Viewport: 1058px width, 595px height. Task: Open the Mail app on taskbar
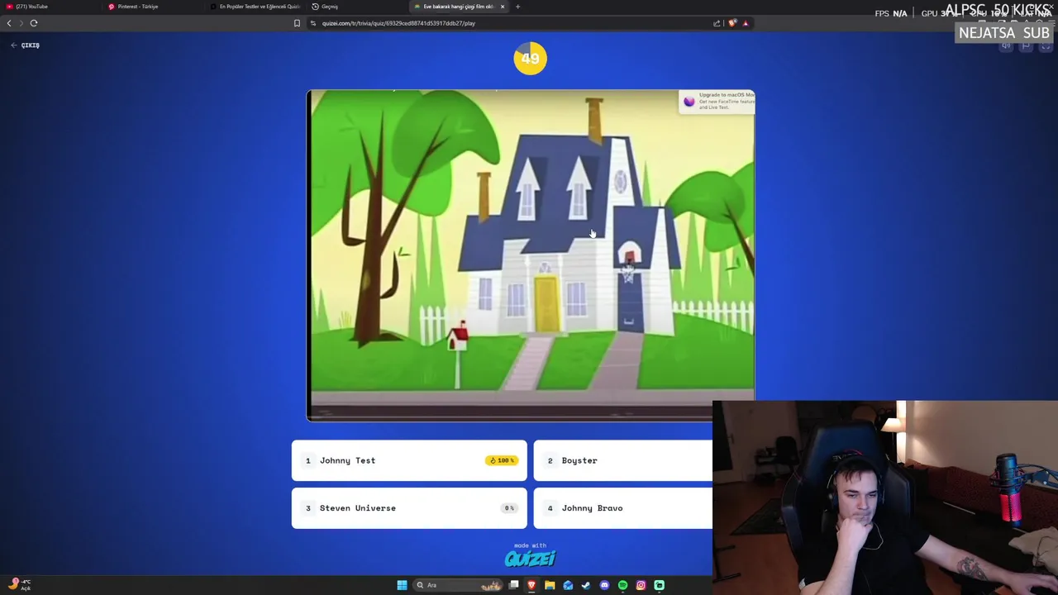point(568,585)
